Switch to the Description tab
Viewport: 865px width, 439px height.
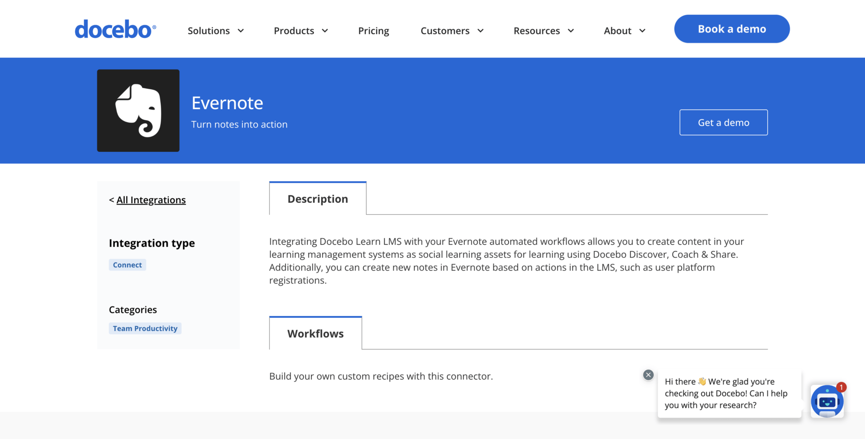click(318, 198)
